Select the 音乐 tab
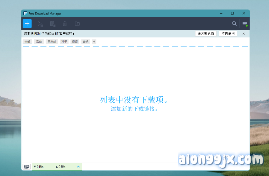The height and width of the screenshot is (176, 269). 86,42
